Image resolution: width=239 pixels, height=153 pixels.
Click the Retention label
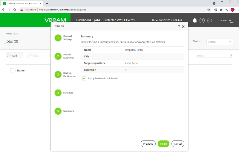click(90, 70)
